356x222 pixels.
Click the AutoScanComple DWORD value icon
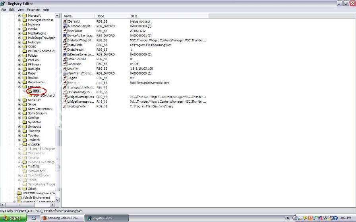point(65,26)
